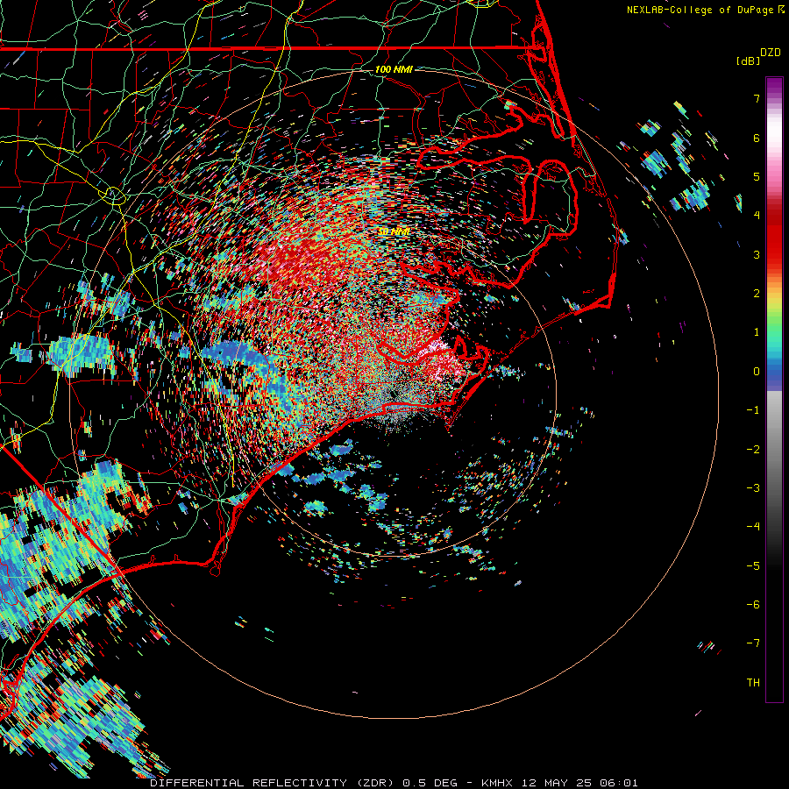Click the [dB] unit label
Viewport: 789px width, 789px height.
click(748, 60)
